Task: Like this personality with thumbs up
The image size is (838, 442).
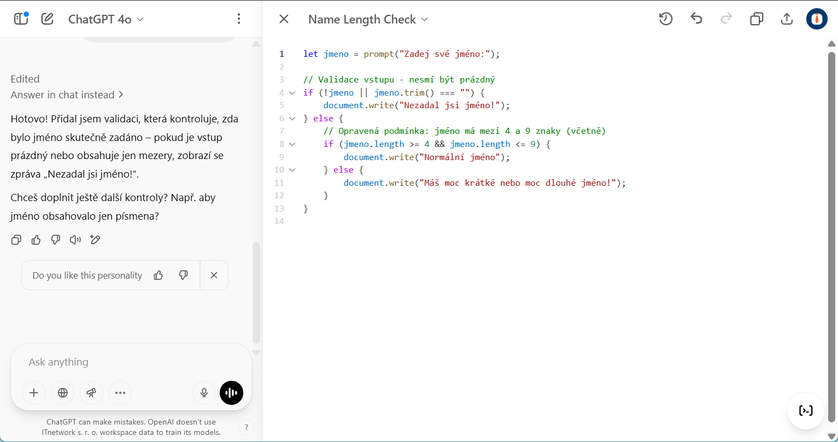Action: tap(159, 275)
